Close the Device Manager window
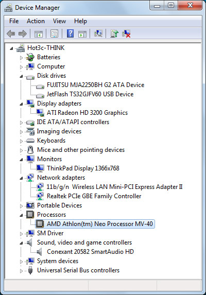This screenshot has width=206, height=295. (190, 6)
